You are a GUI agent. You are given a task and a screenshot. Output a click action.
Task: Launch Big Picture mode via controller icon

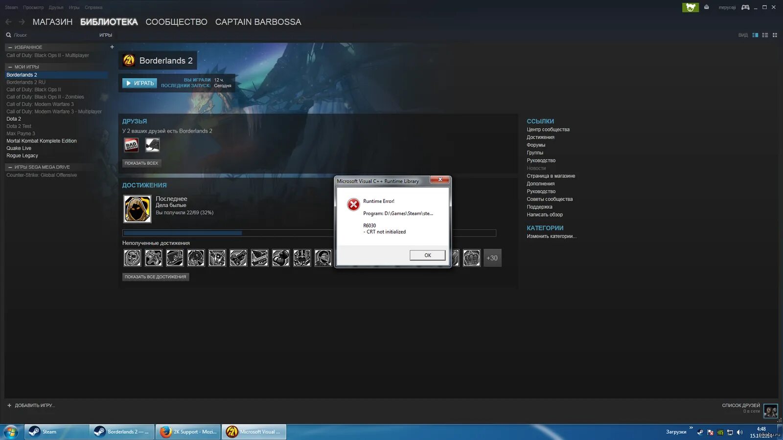point(745,7)
